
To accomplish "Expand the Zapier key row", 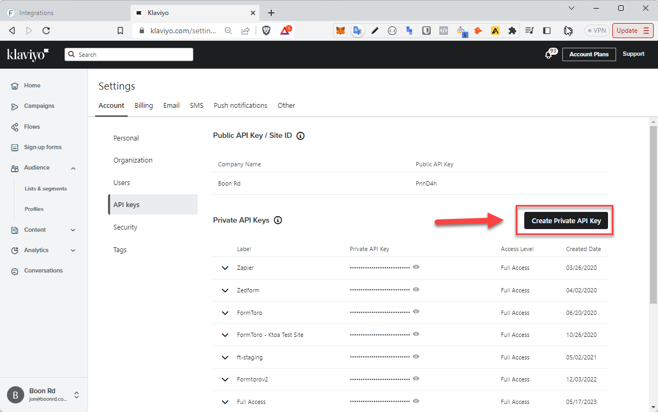I will 225,268.
